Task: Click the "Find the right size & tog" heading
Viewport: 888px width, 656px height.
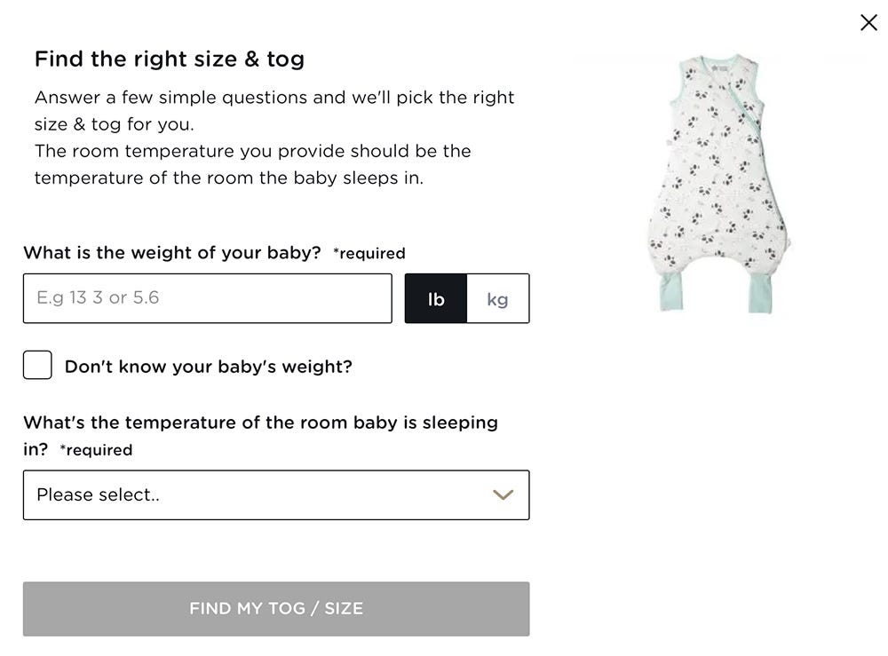Action: click(170, 59)
